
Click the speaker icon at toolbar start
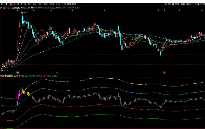coord(2,4)
